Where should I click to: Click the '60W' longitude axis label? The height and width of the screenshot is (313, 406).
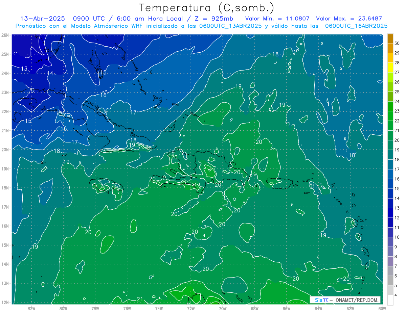click(x=382, y=308)
